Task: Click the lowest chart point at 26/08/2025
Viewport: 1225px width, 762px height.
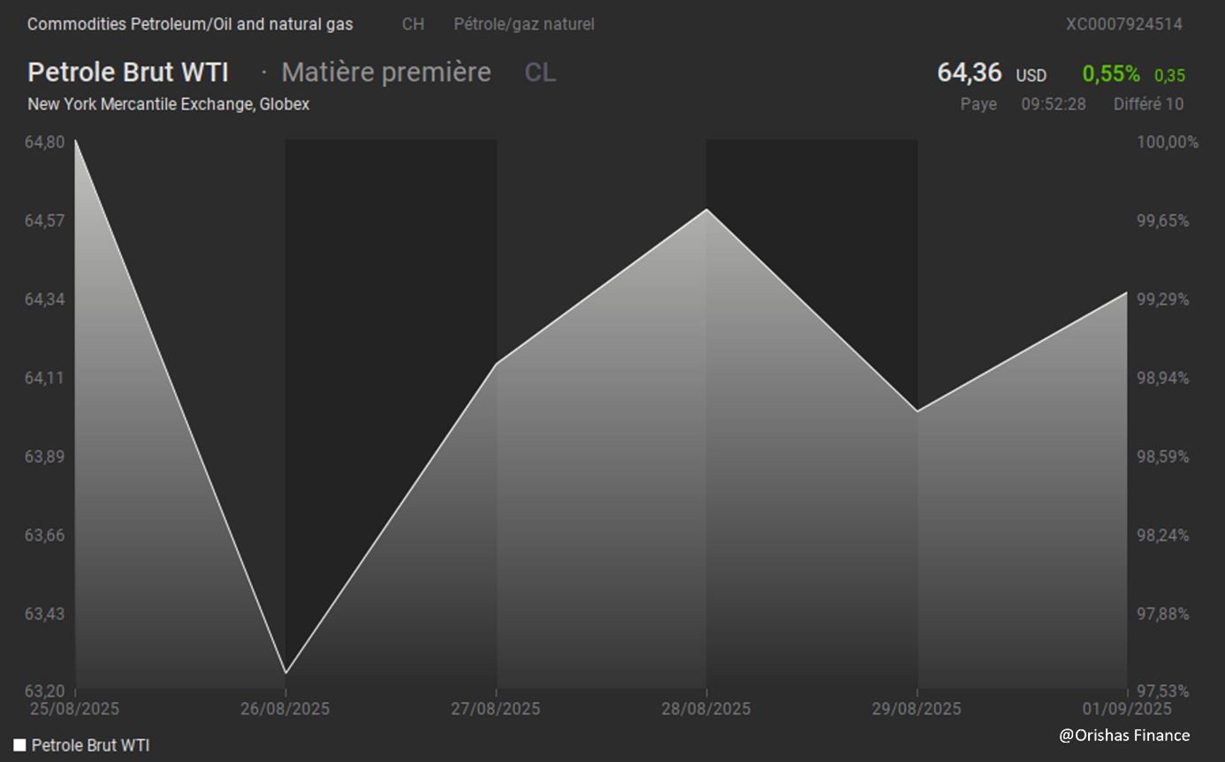Action: coord(285,673)
